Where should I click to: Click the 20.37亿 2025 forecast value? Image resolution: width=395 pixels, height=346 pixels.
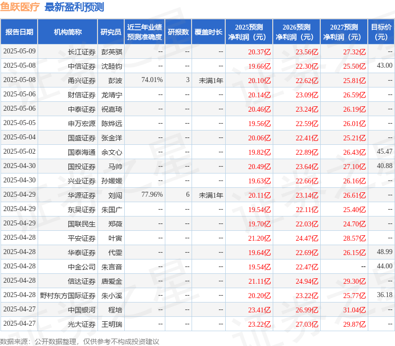[x=259, y=52]
